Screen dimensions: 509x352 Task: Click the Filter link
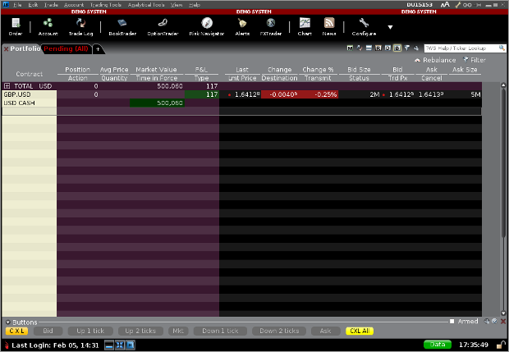pyautogui.click(x=475, y=60)
